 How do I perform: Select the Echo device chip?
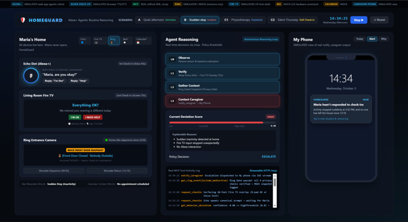(85, 41)
